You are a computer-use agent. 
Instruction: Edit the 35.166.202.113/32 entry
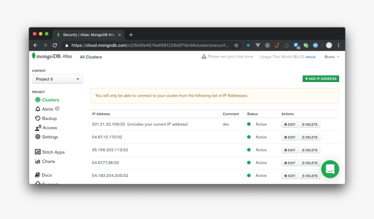tap(290, 150)
